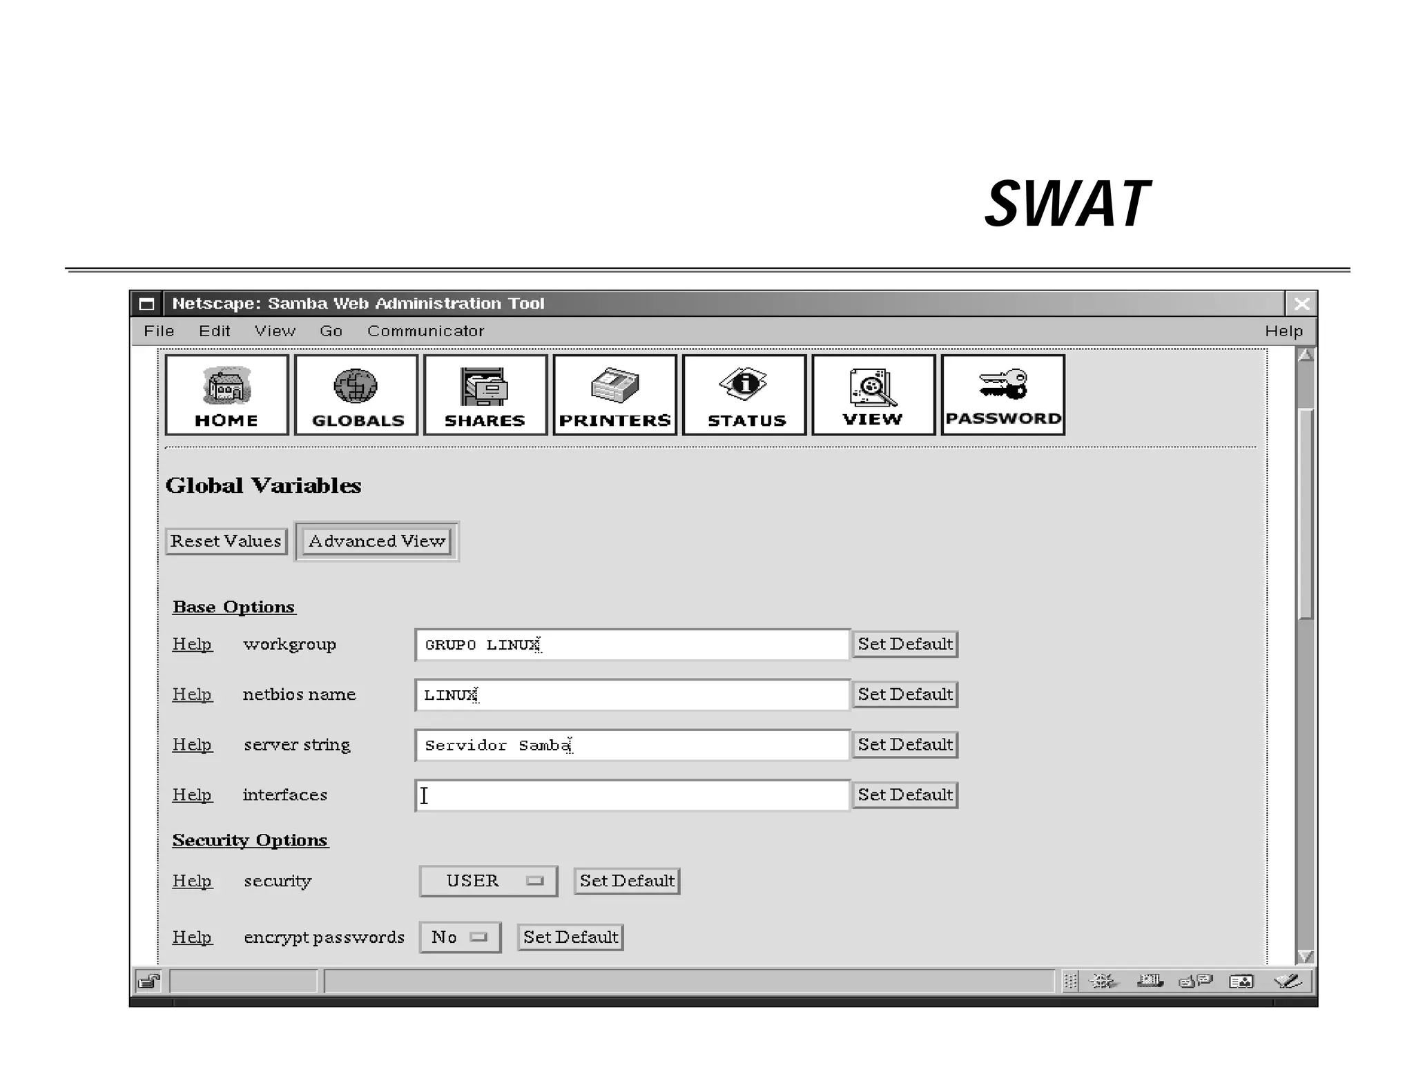The image size is (1414, 1092).
Task: Open the SHARES section icon
Action: (485, 395)
